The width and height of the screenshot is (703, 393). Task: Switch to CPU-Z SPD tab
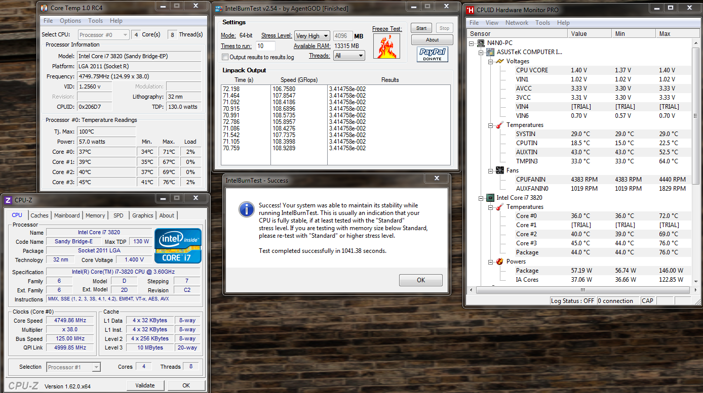tap(119, 215)
